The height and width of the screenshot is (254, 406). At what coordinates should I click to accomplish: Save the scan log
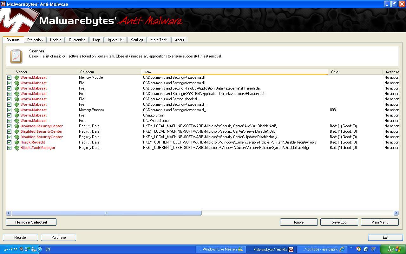click(339, 222)
